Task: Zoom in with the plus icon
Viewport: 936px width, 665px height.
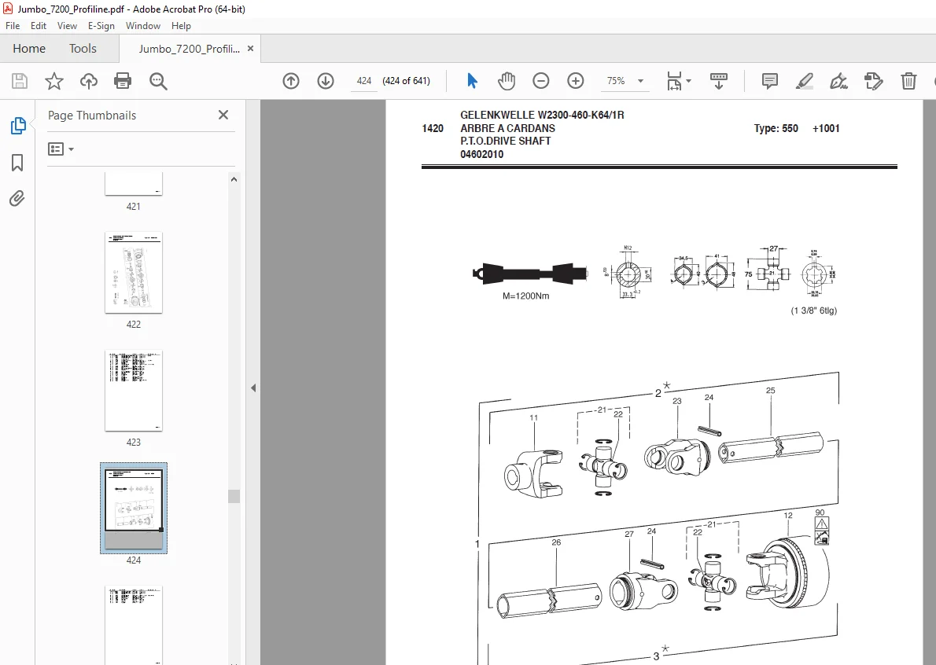Action: point(576,81)
